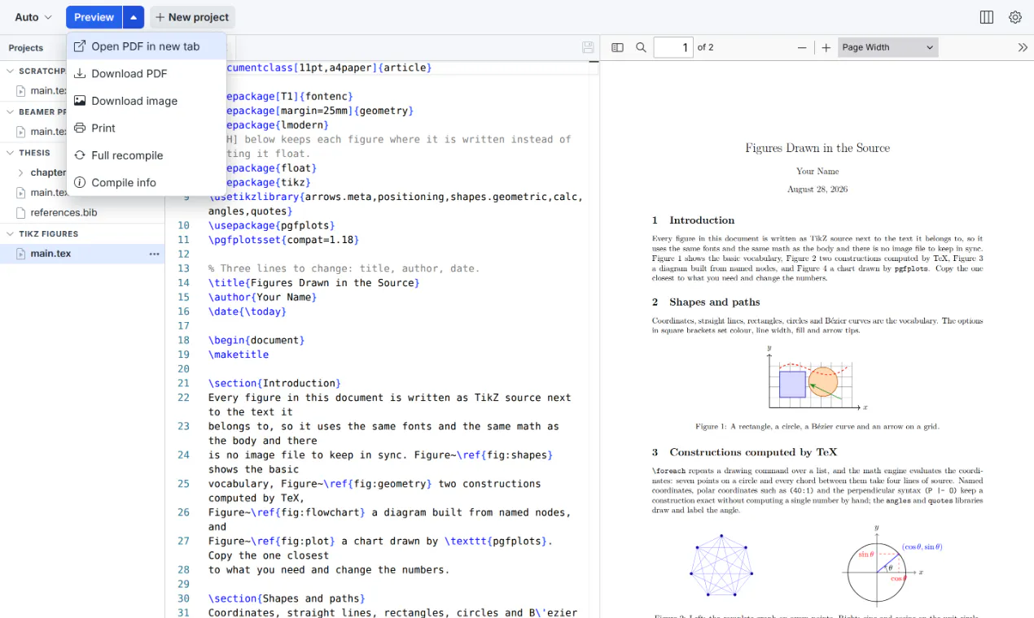
Task: Choose Download image from the menu
Action: 147,101
